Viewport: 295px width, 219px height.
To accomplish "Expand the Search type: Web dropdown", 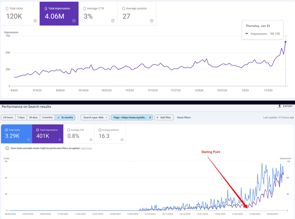I will [x=95, y=117].
